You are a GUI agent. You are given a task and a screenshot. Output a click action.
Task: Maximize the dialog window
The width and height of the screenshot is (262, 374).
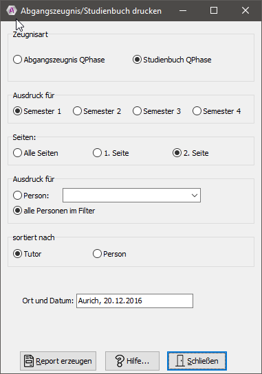(x=214, y=10)
